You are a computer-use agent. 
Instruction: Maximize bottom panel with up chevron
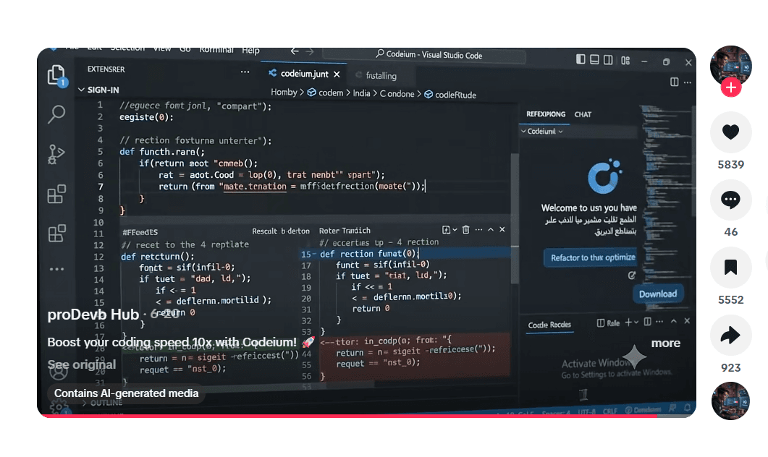tap(674, 321)
